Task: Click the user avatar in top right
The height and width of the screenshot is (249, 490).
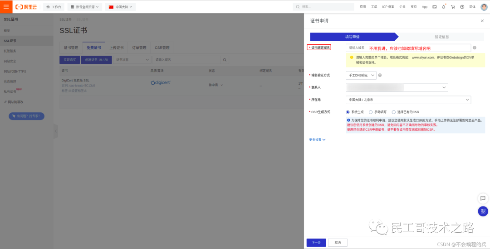Action: pos(484,7)
